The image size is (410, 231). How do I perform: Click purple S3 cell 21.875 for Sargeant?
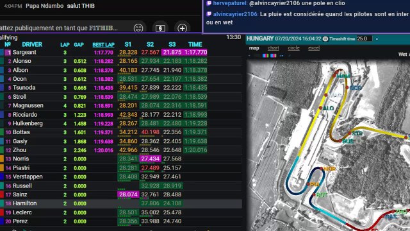(x=172, y=52)
